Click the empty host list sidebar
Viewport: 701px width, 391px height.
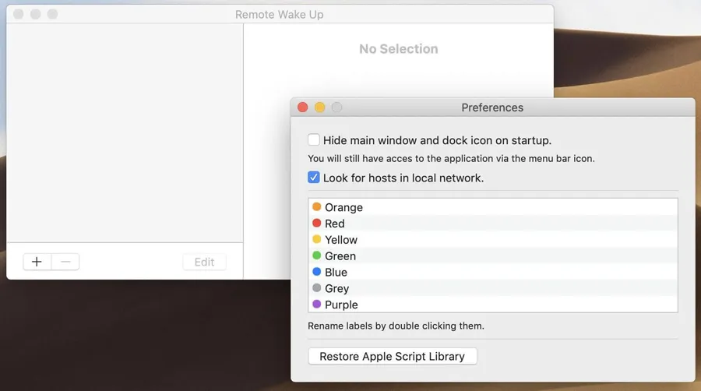125,132
